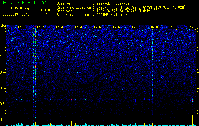Select the ICOM IC-575 receiver description
199x126 pixels.
coord(127,11)
